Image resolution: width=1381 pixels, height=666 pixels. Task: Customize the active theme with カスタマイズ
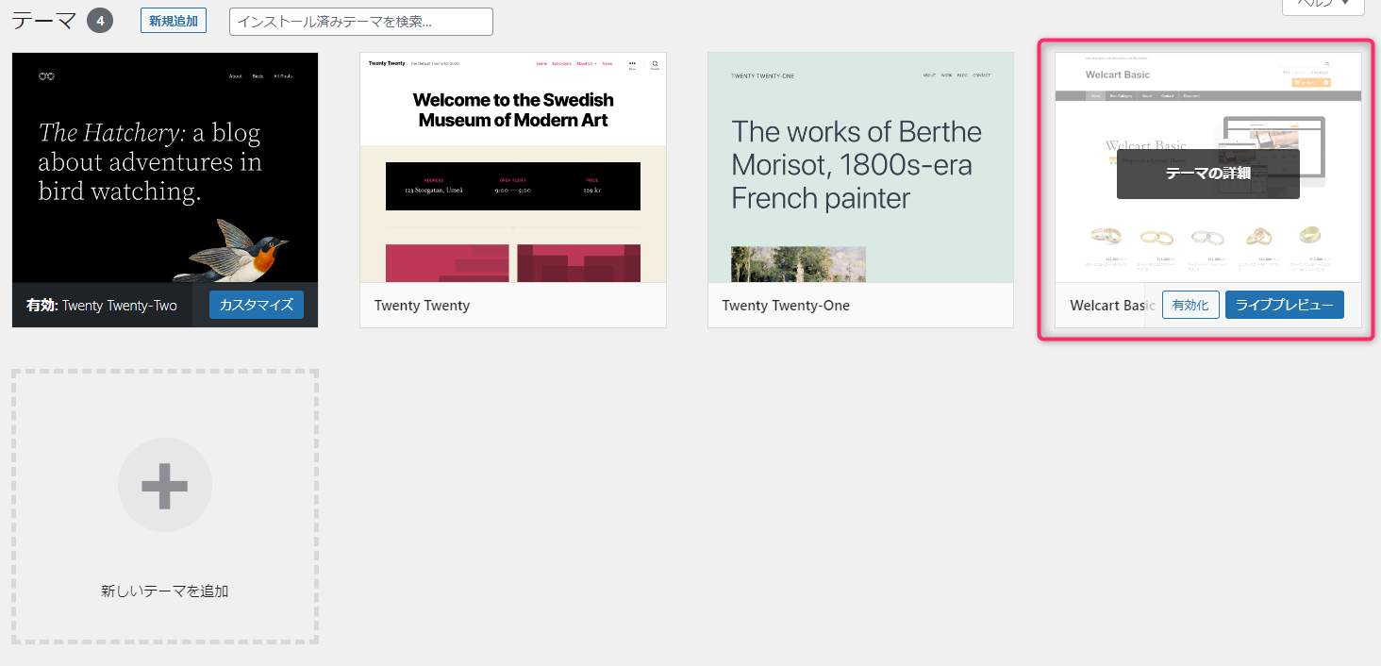click(x=257, y=305)
